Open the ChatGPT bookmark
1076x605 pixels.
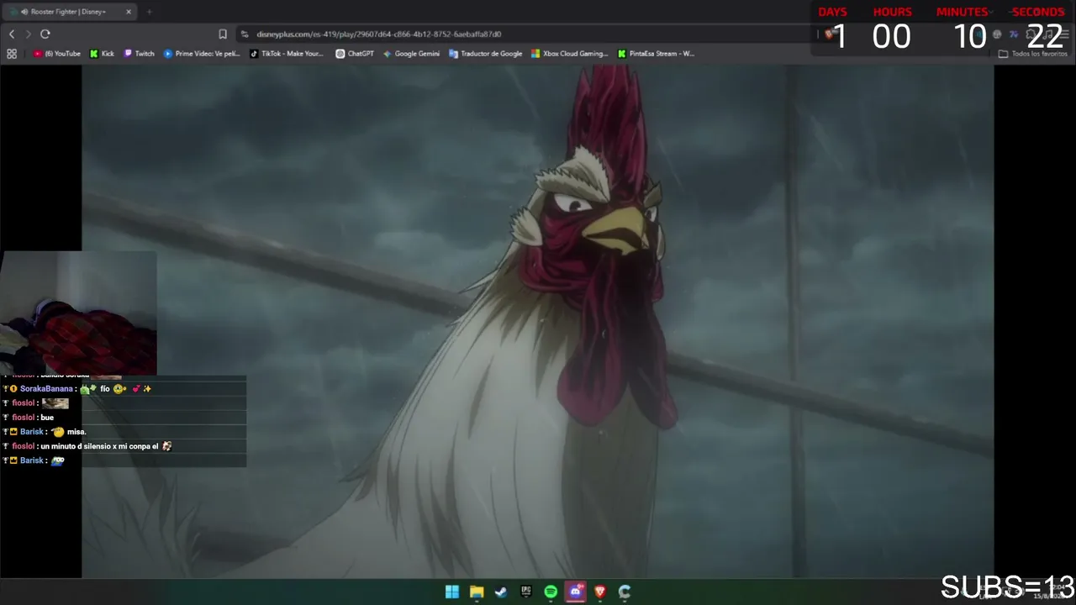[355, 54]
